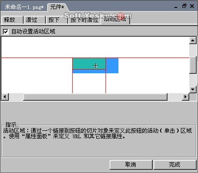The image size is (198, 173).
Task: Click the scroll right arrow below canvas
Action: click(x=186, y=97)
